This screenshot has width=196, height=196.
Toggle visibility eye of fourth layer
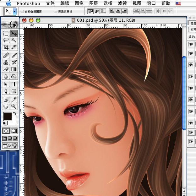point(191,76)
